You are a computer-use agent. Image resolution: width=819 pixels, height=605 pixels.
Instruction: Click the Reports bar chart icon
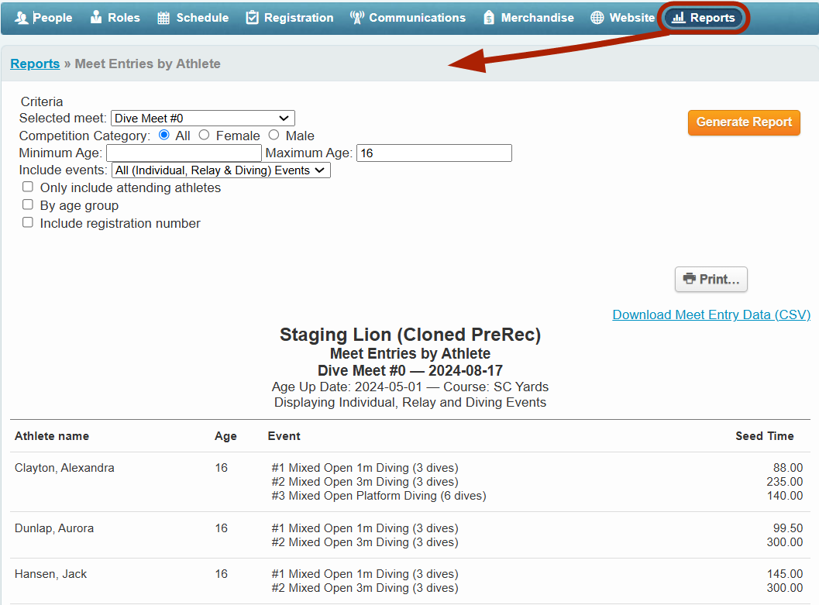point(679,18)
